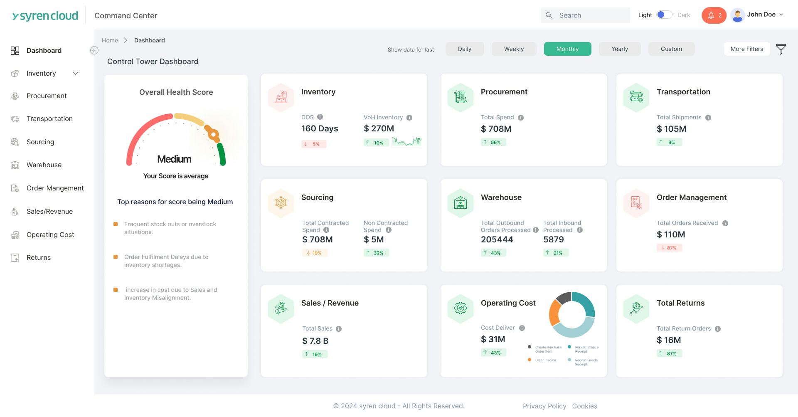Select the Yearly data period option
This screenshot has width=798, height=417.
620,49
